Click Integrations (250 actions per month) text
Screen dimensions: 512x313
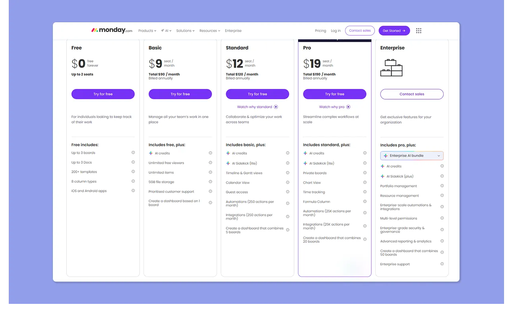(x=249, y=217)
